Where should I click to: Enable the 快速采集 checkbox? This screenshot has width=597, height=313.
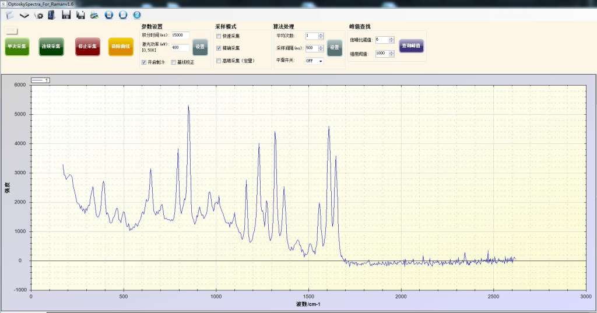(x=219, y=36)
